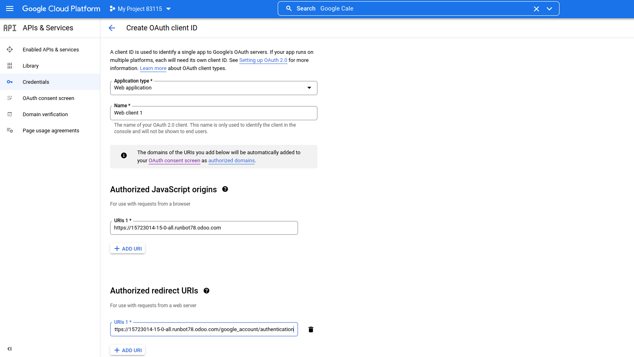634x357 pixels.
Task: Open Setting up OAuth 2.0 link
Action: point(263,60)
